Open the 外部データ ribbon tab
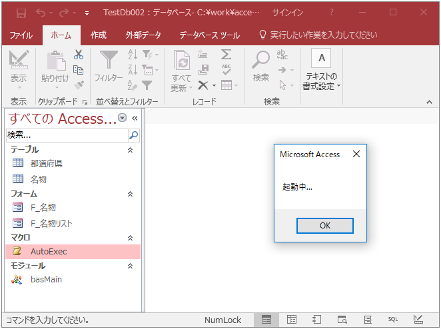The image size is (441, 329). point(143,35)
